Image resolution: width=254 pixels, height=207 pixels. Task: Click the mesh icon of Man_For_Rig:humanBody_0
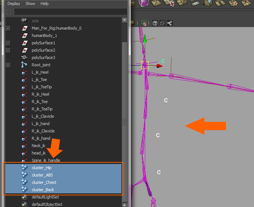tap(25, 28)
